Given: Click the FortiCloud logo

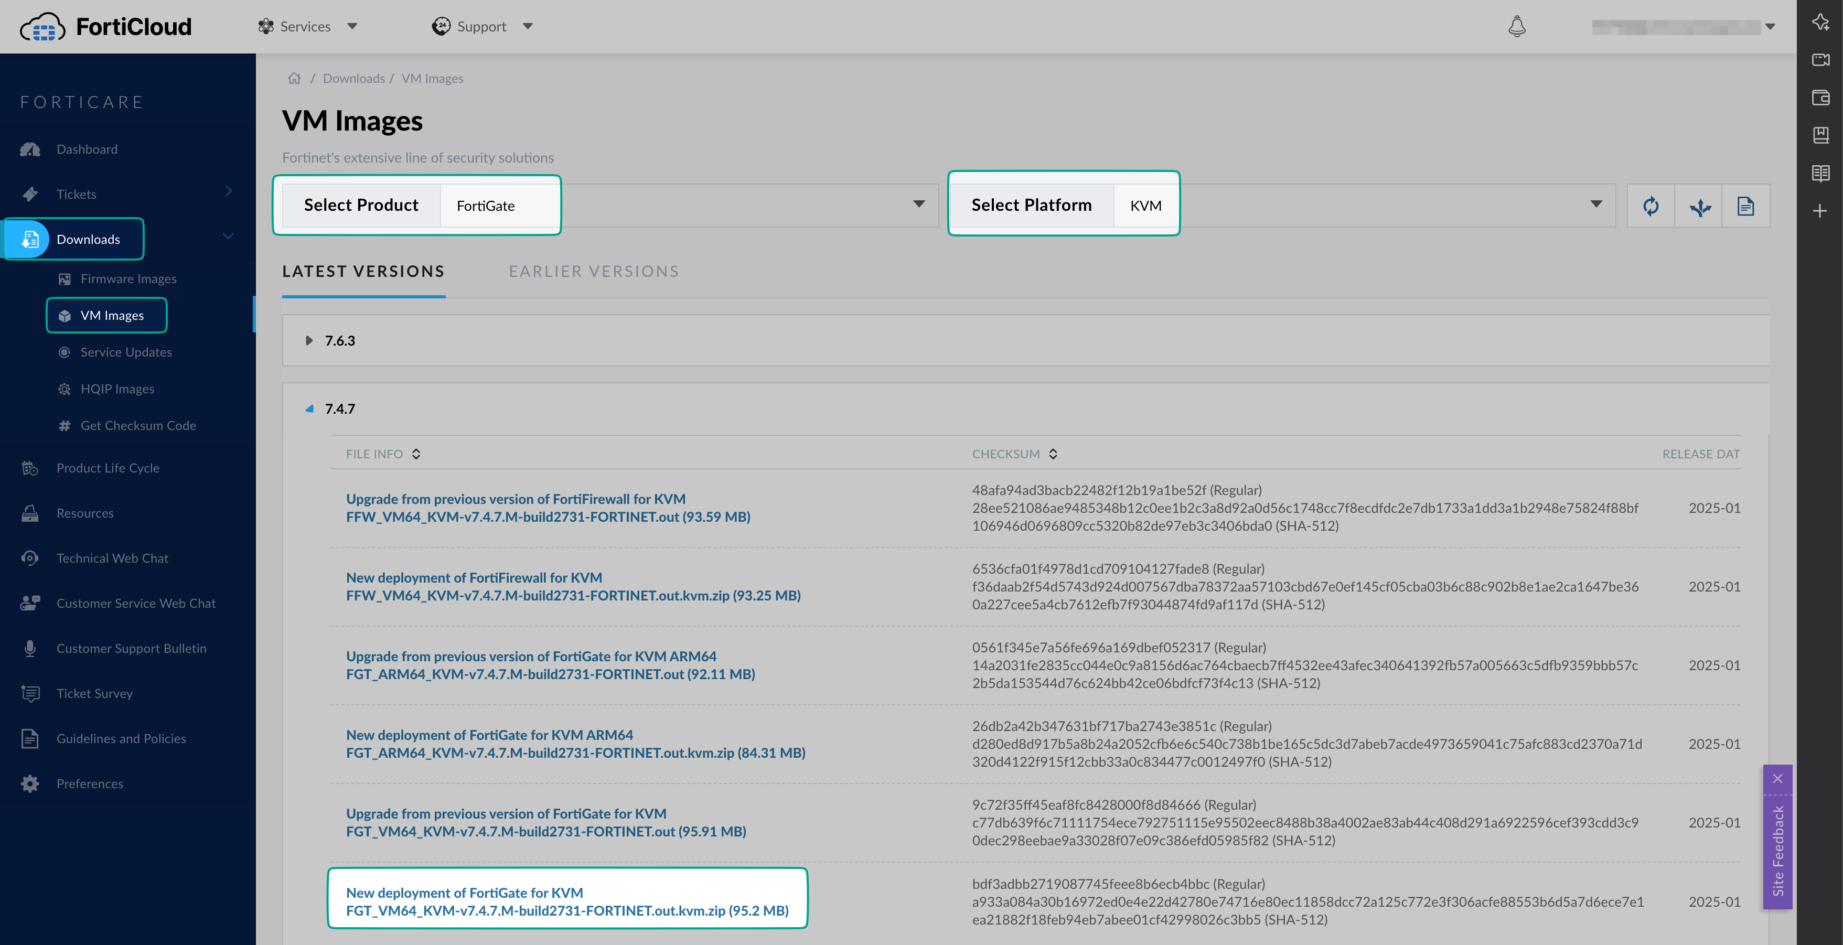Looking at the screenshot, I should coord(106,26).
